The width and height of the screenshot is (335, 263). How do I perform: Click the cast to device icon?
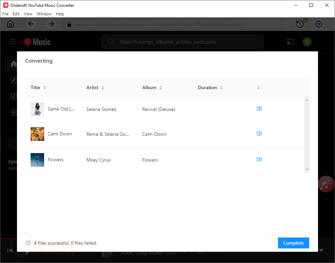pos(290,42)
